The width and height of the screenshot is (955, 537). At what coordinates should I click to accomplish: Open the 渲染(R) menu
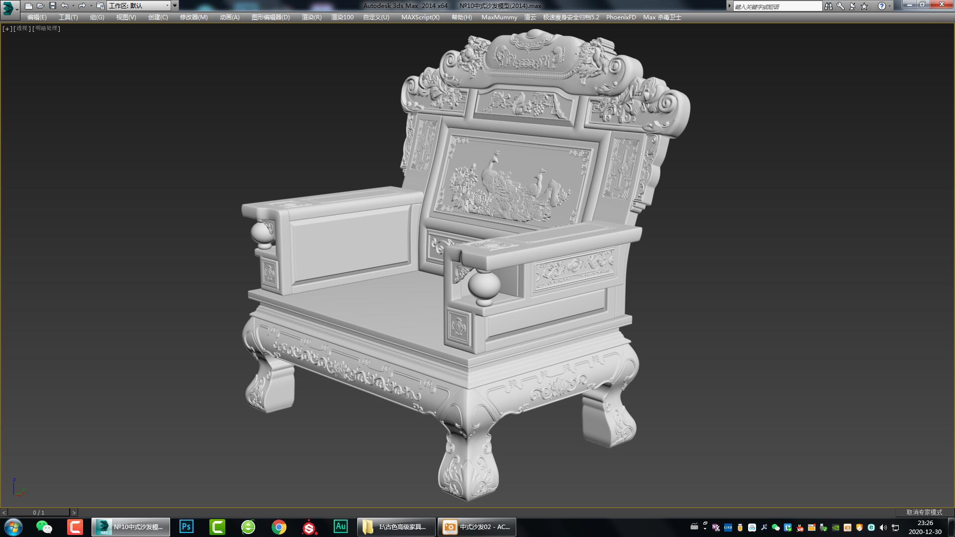pyautogui.click(x=311, y=16)
